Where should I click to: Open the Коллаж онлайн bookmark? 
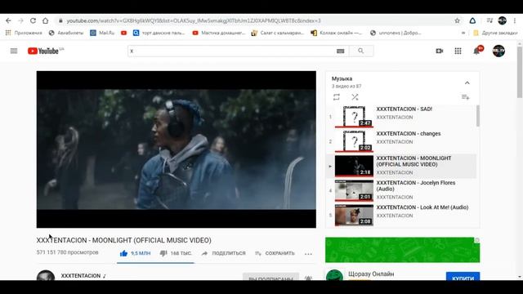click(x=337, y=33)
